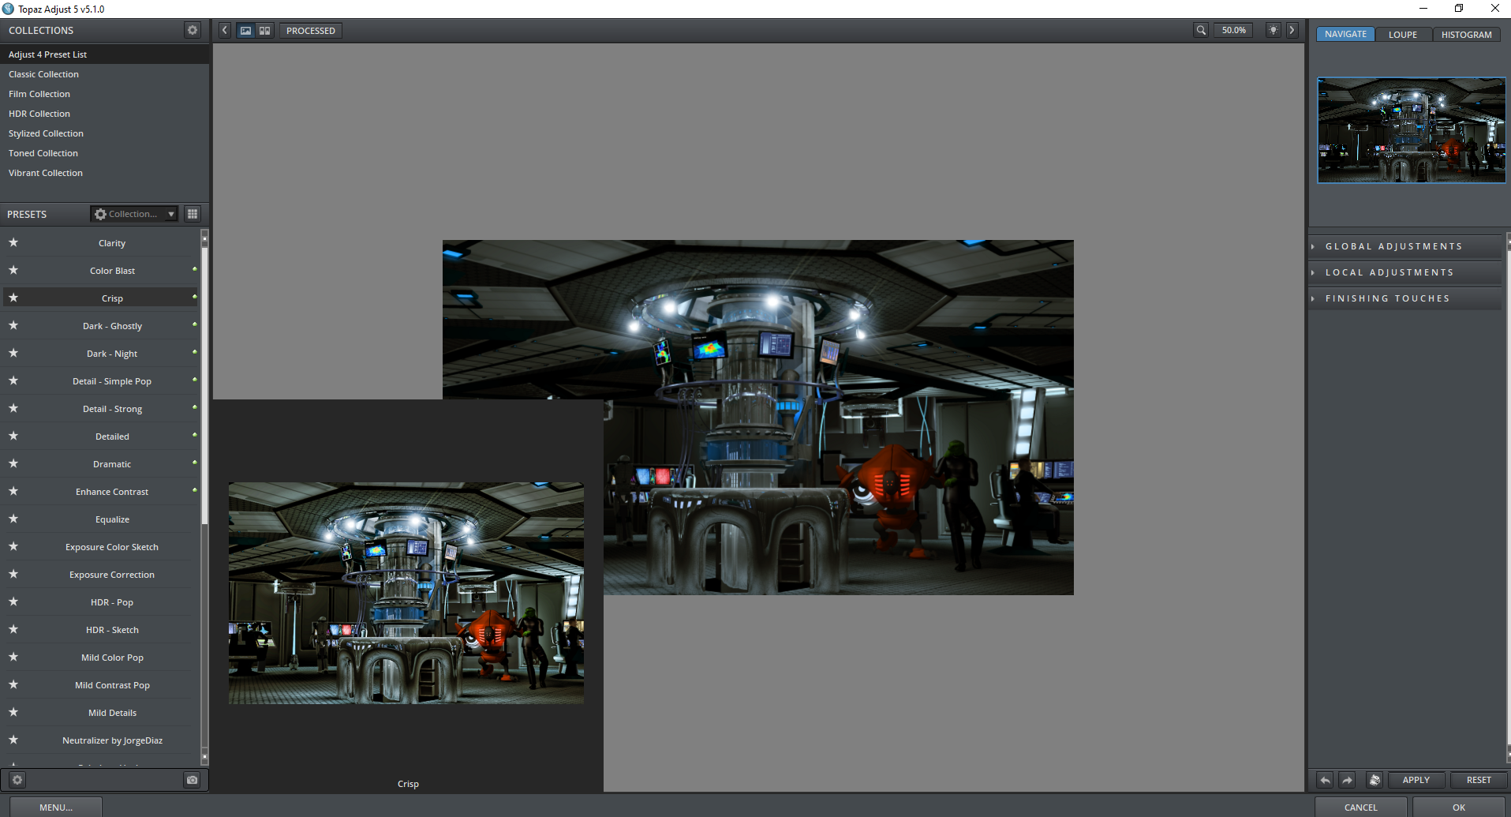Collapse the left panel with the arrow

pyautogui.click(x=225, y=30)
